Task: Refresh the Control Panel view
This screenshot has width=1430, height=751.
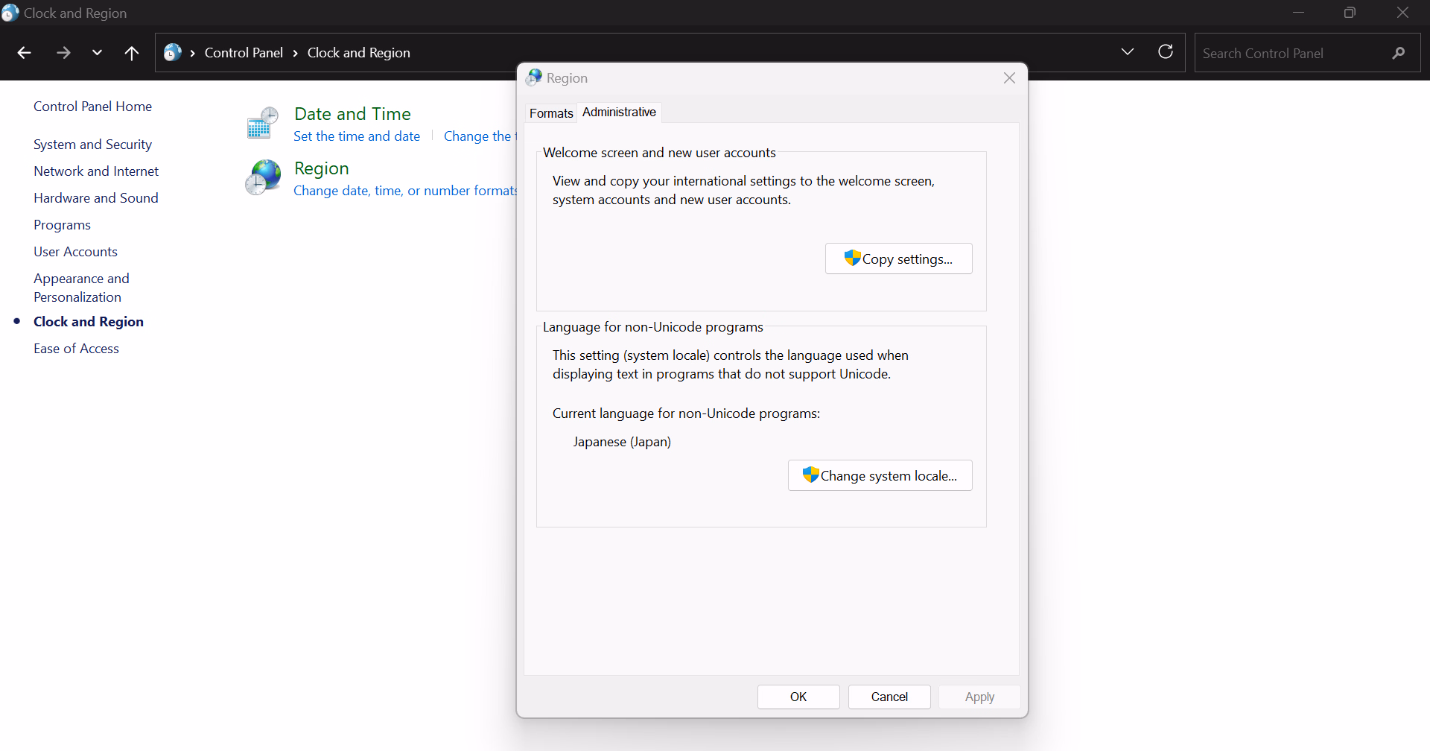Action: 1166,52
